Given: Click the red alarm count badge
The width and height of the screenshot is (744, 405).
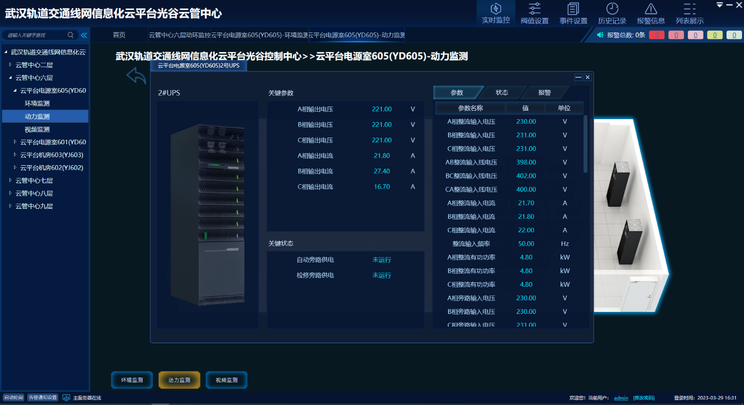Looking at the screenshot, I should (x=656, y=35).
